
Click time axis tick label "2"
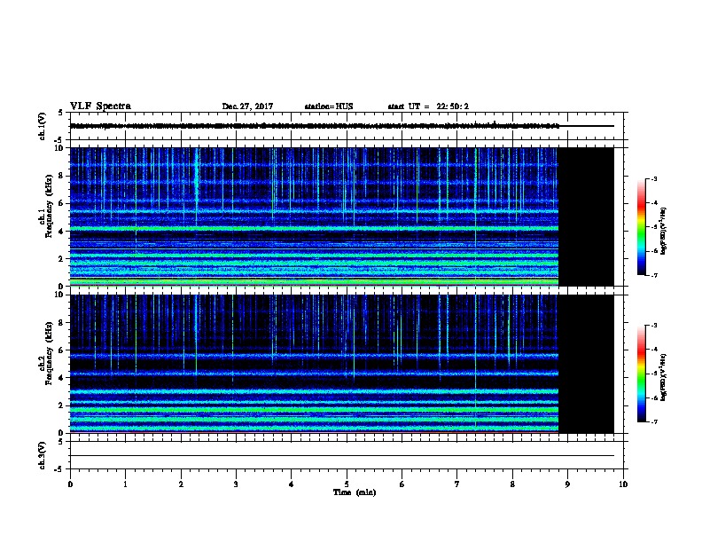click(x=181, y=484)
